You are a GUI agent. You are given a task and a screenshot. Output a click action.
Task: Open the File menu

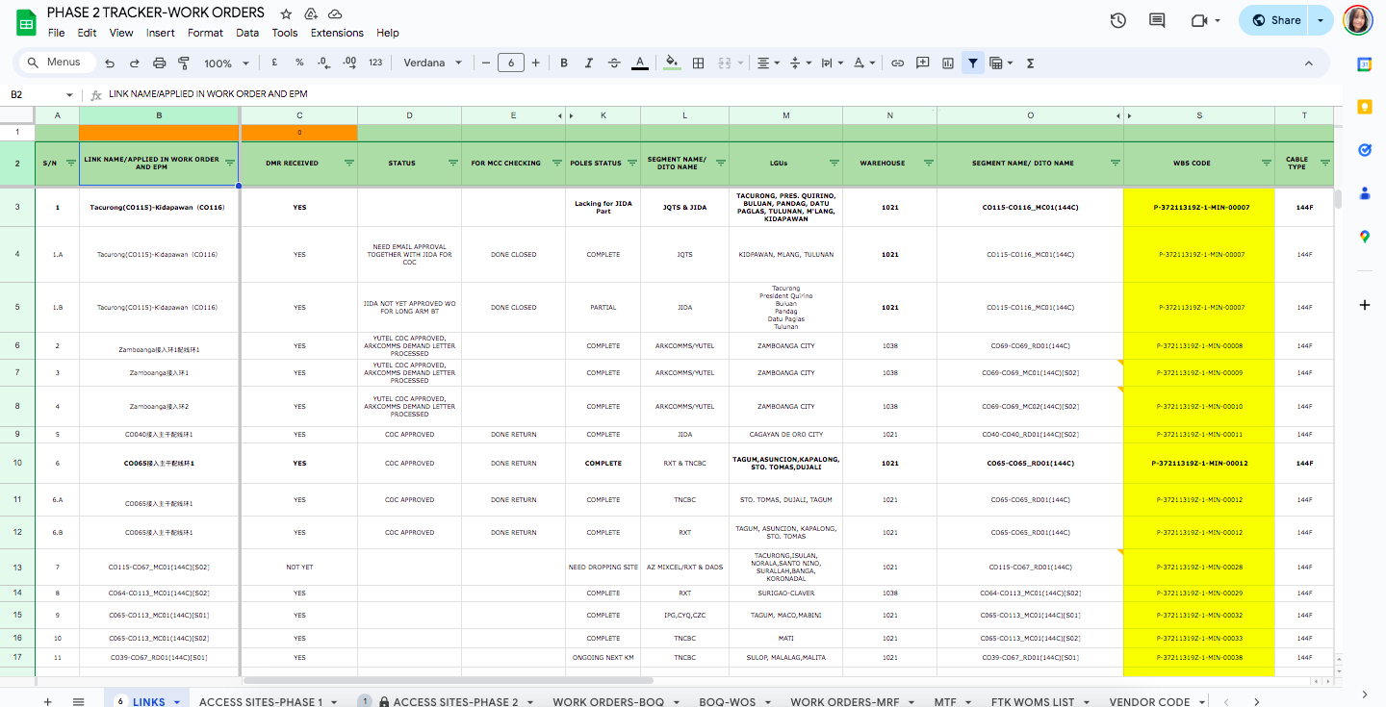[56, 33]
